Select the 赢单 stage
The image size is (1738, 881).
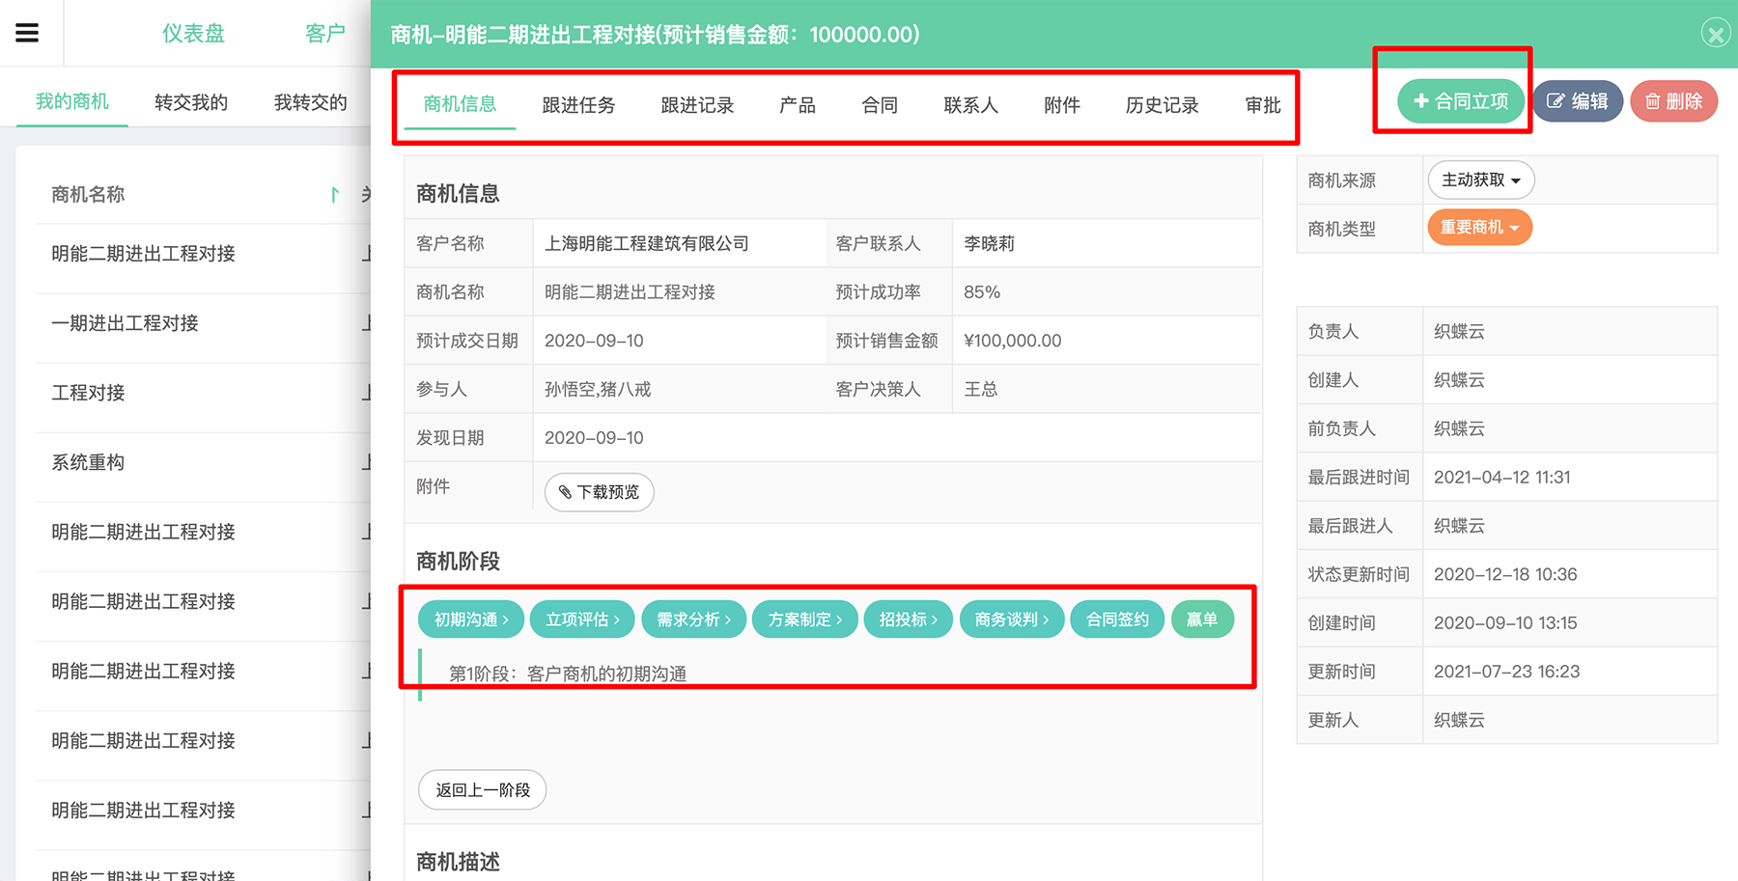point(1202,619)
